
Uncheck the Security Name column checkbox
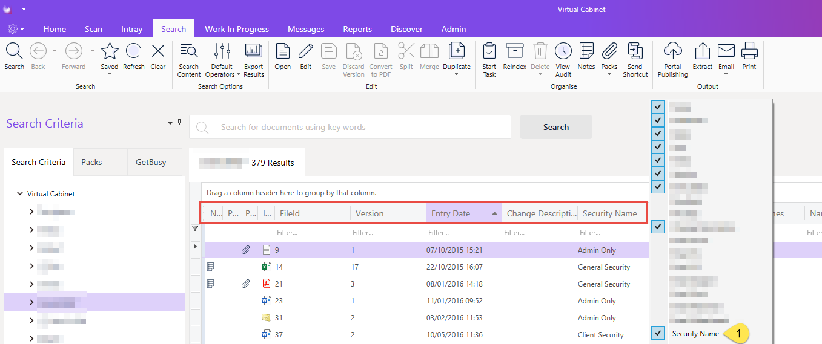tap(658, 333)
